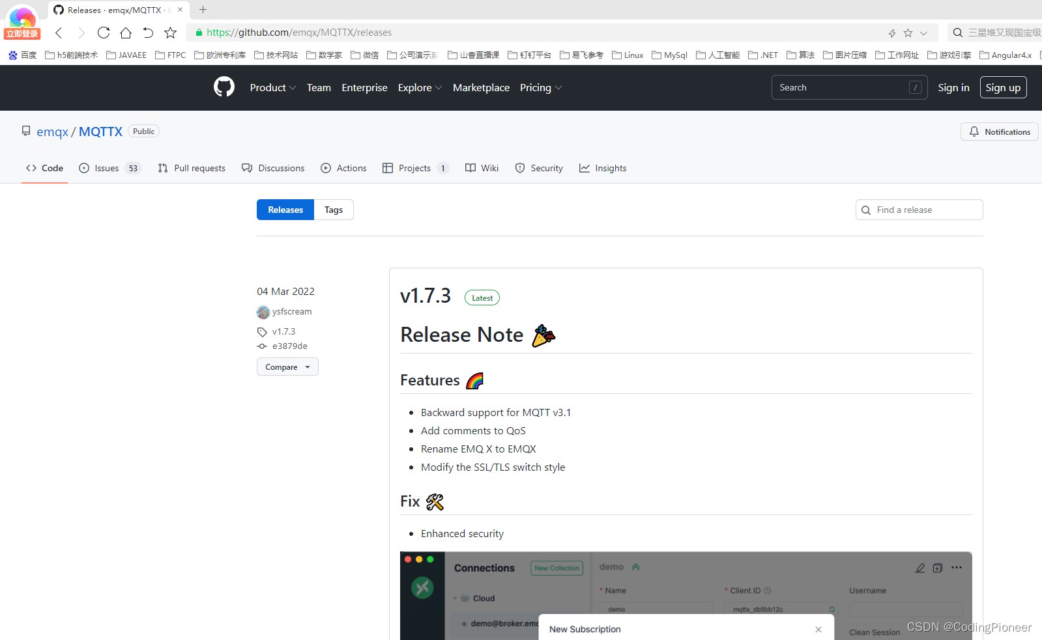1042x640 pixels.
Task: Click the Notifications button
Action: [1000, 132]
